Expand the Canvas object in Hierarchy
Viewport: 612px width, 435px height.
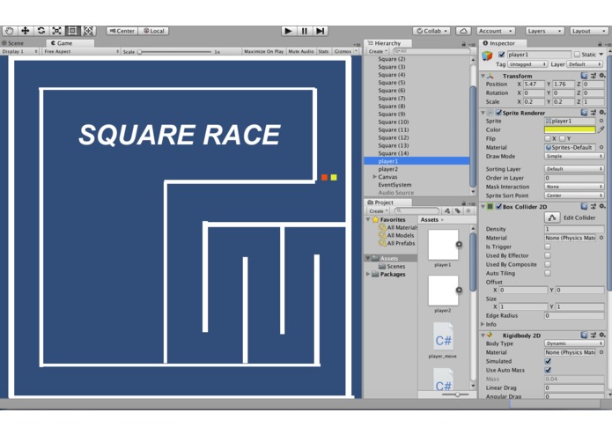[375, 177]
